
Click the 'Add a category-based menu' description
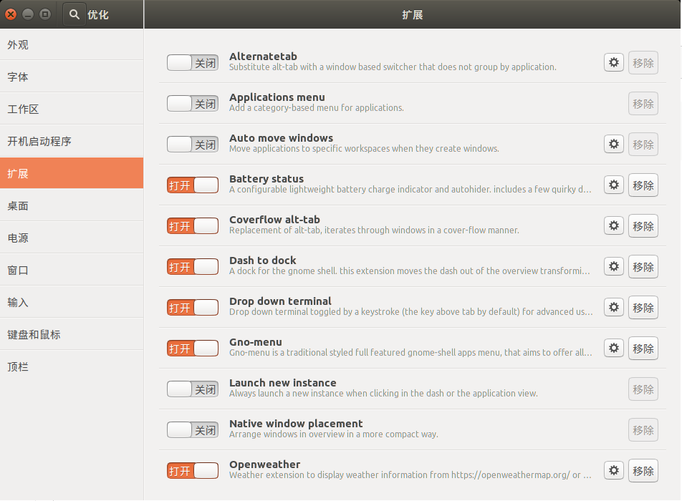click(x=317, y=108)
